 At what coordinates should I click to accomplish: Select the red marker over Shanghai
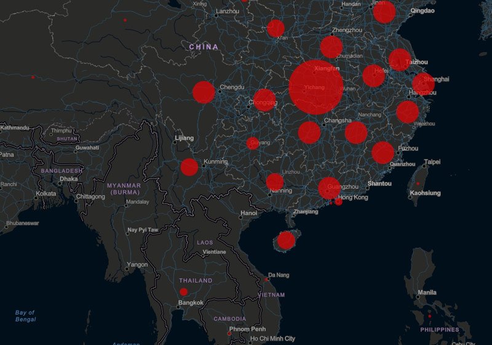click(423, 84)
